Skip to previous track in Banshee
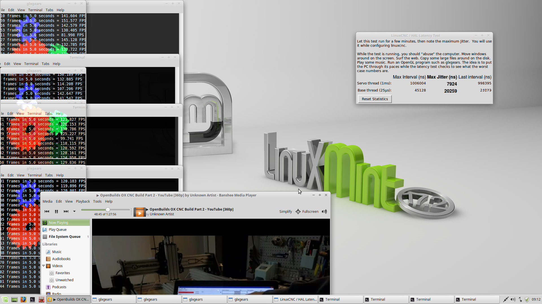The height and width of the screenshot is (304, 542). 47,211
